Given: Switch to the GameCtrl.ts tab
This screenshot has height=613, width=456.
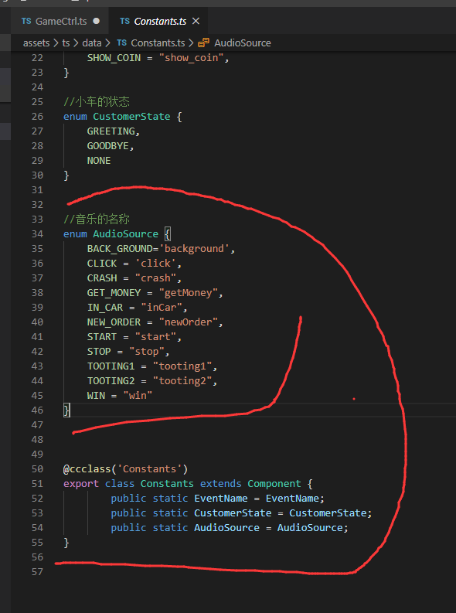Looking at the screenshot, I should click(60, 21).
